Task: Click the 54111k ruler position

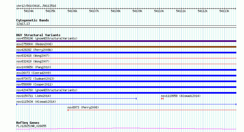Action: [181, 11]
